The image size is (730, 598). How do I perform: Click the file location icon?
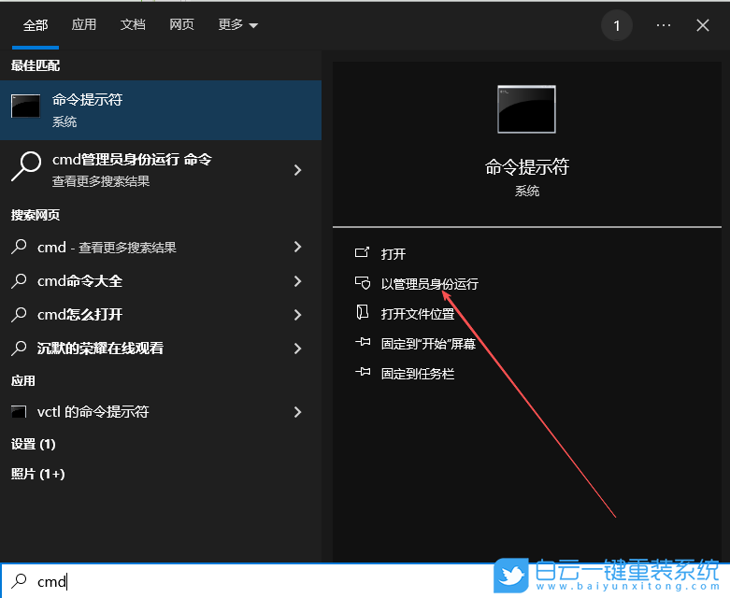click(x=362, y=312)
